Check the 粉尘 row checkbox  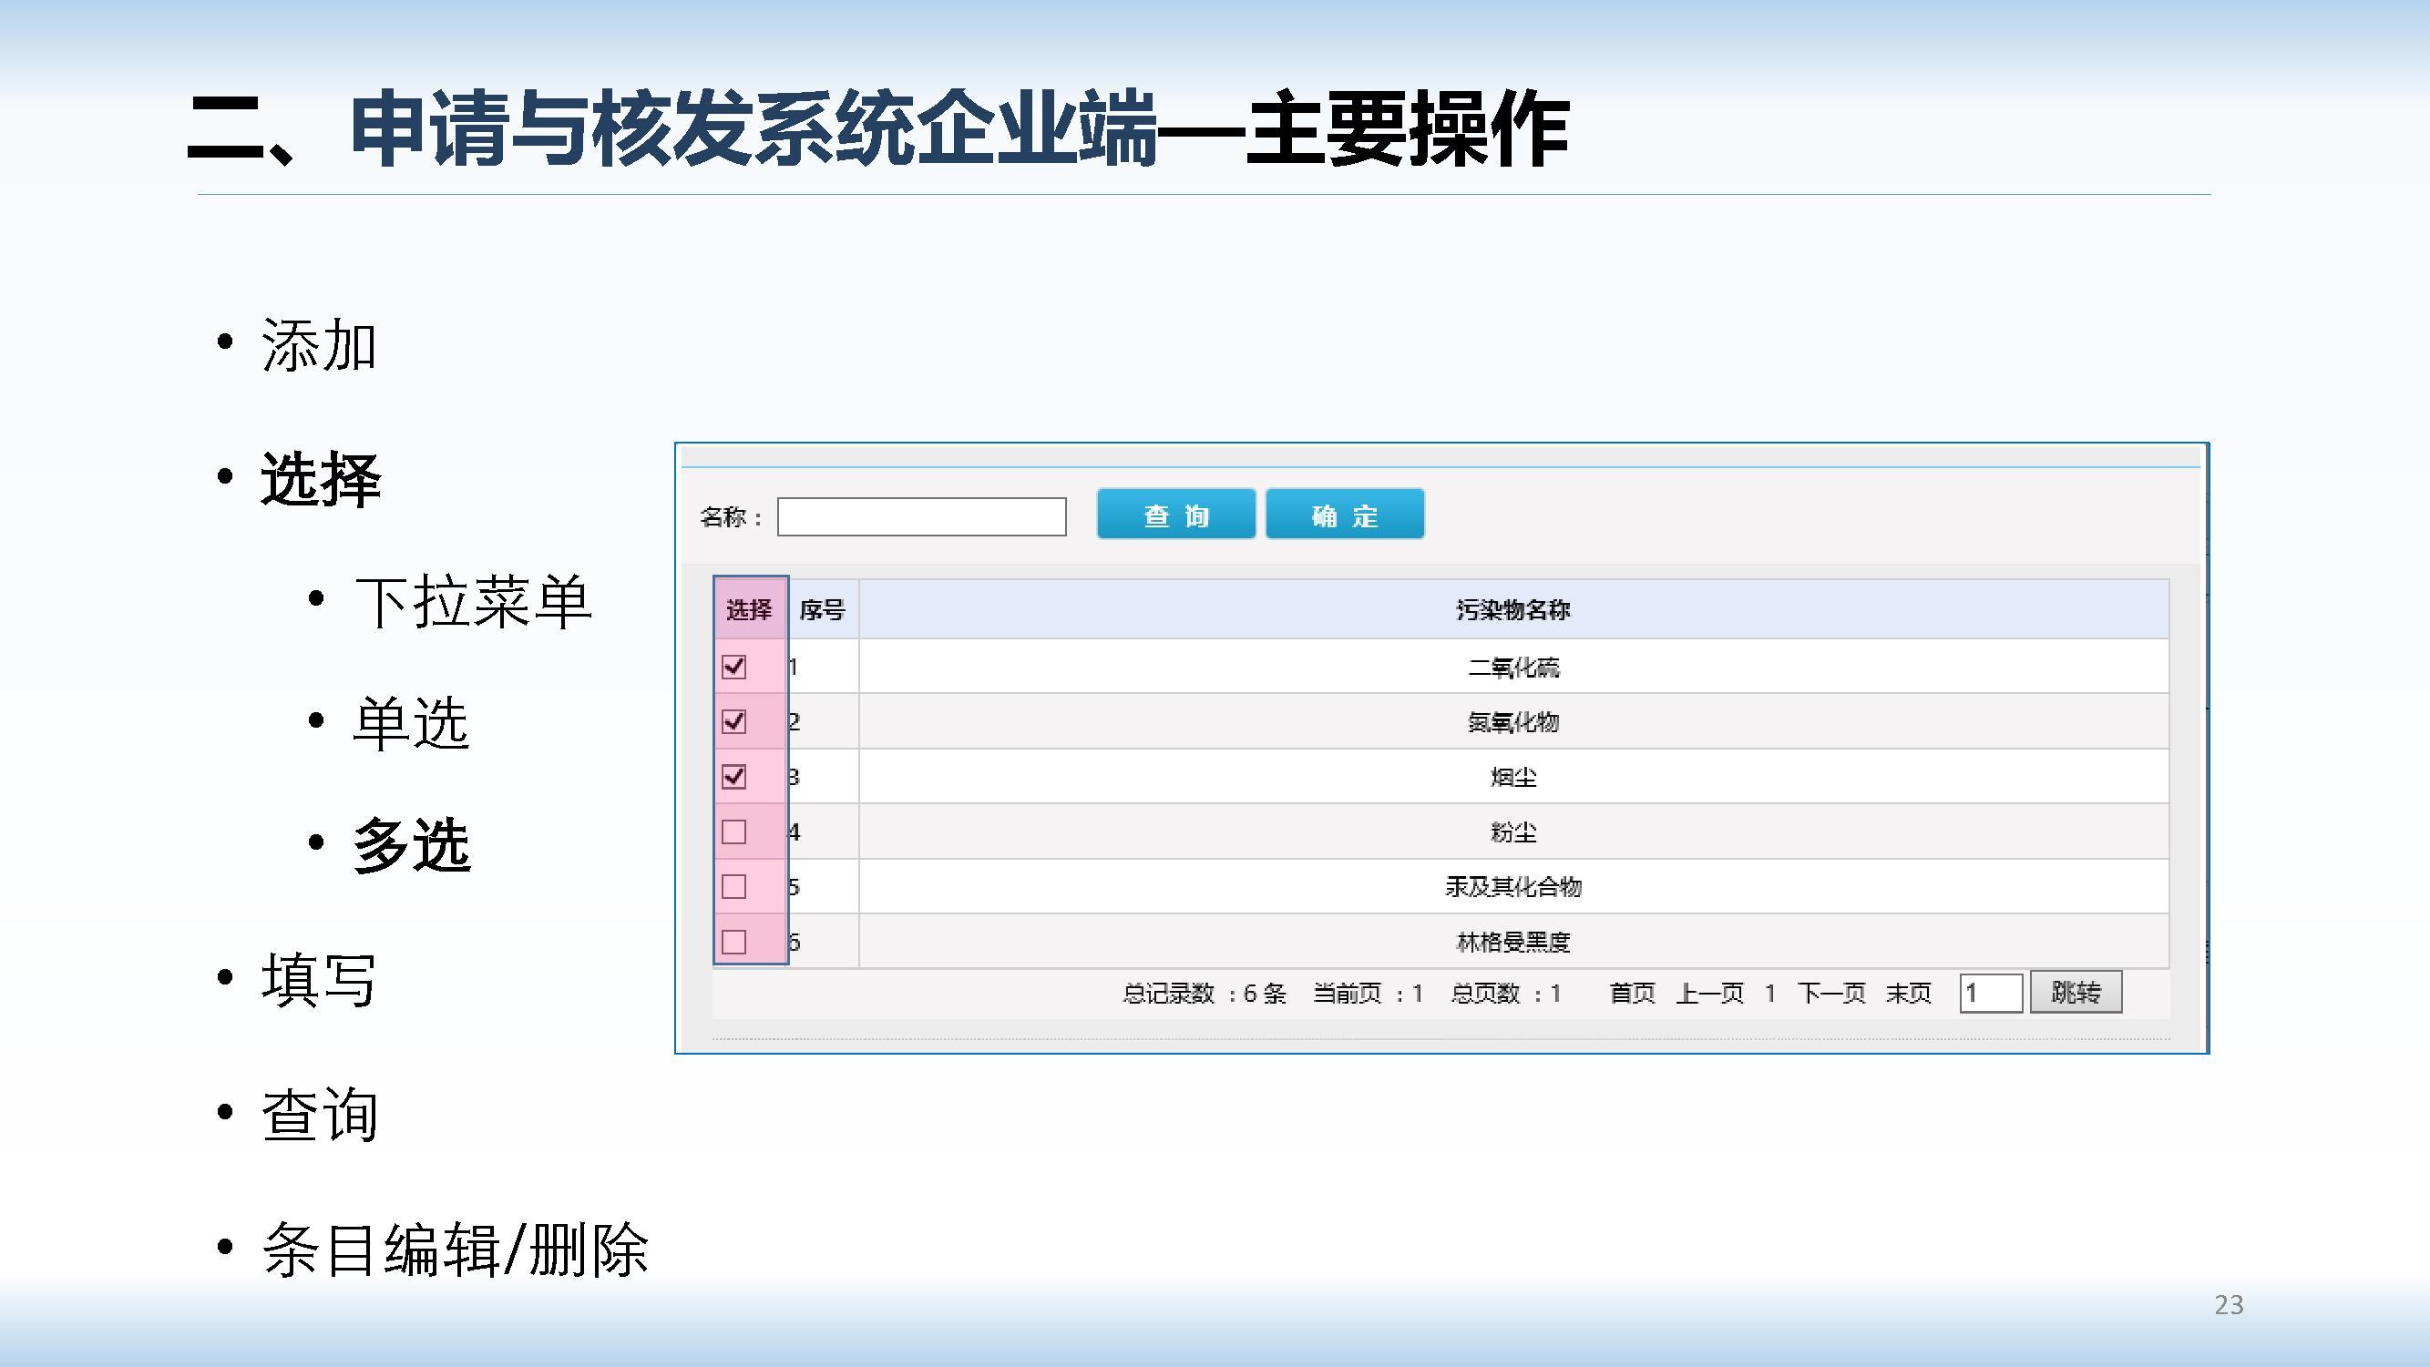(x=733, y=831)
